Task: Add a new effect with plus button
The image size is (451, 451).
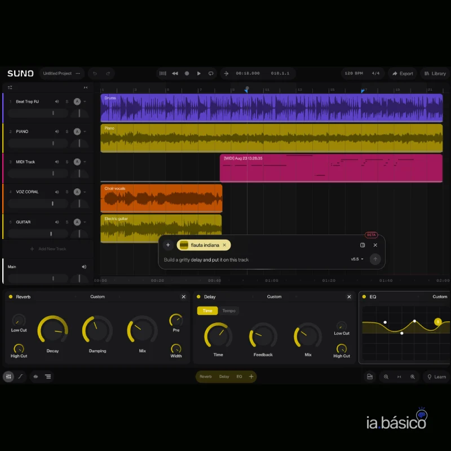Action: pos(251,377)
